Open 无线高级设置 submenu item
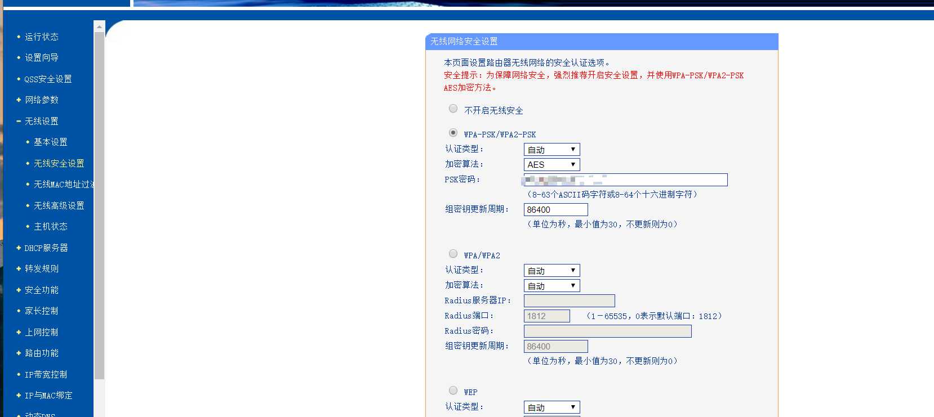Image resolution: width=934 pixels, height=417 pixels. pos(59,205)
